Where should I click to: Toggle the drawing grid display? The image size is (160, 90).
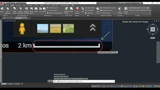(98, 86)
